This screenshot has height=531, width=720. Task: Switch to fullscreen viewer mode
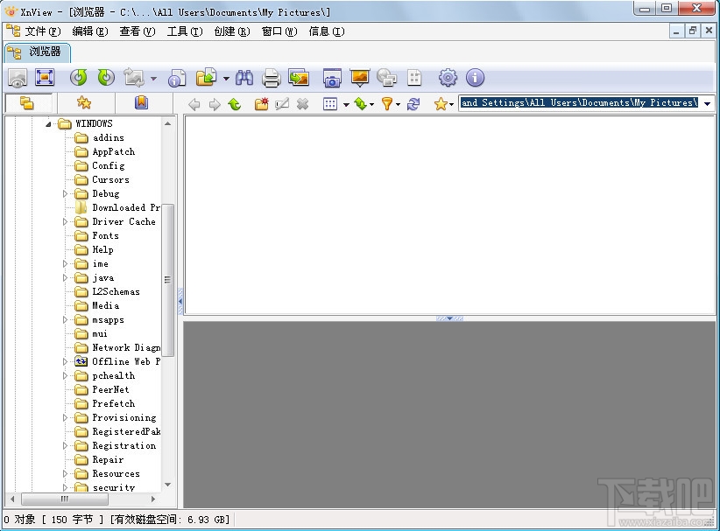45,78
